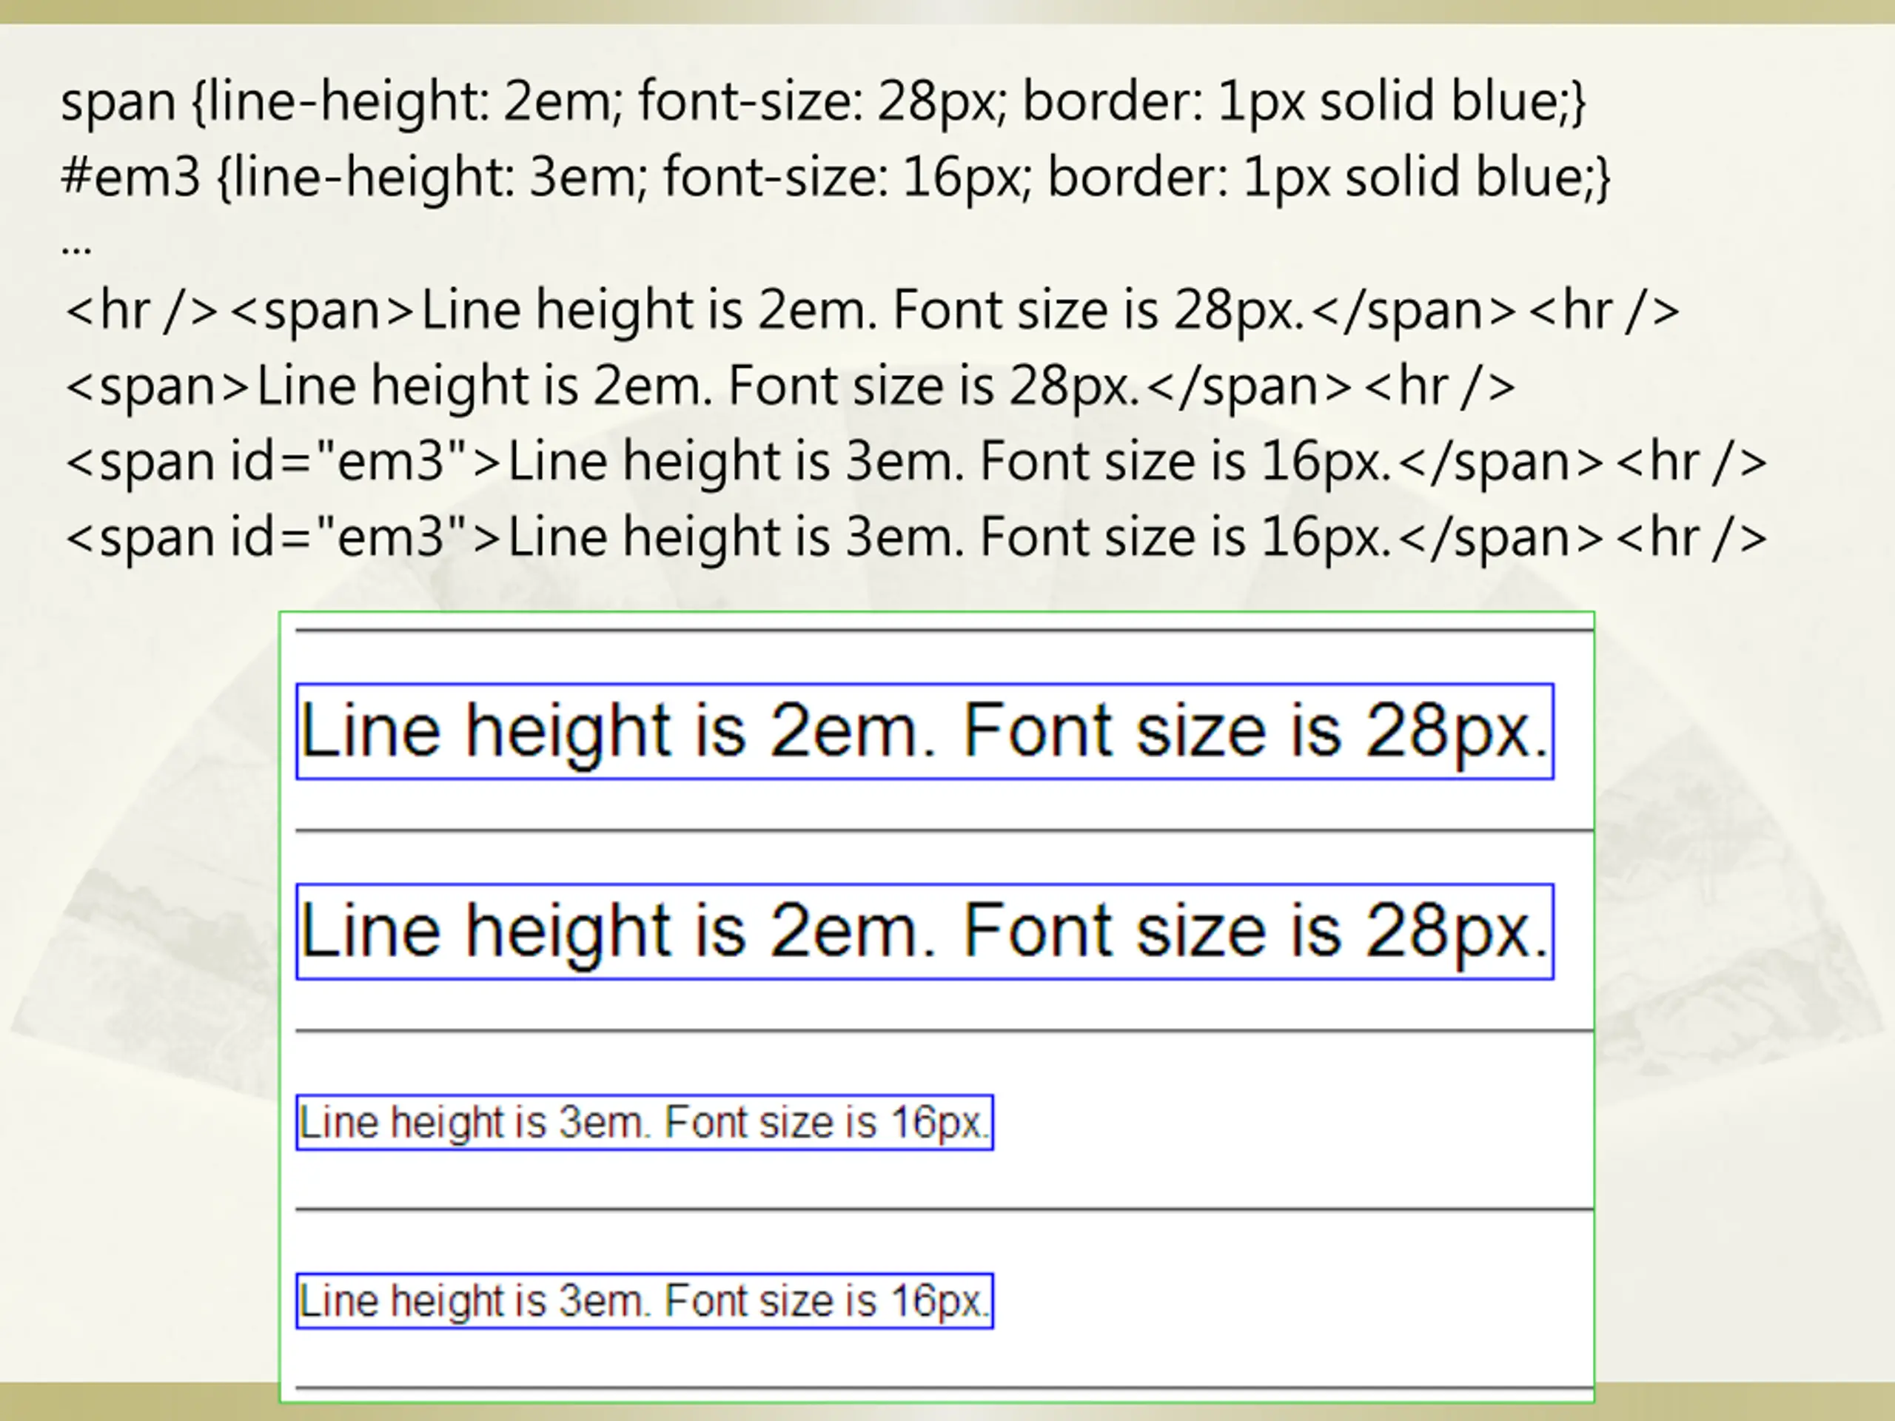The image size is (1895, 1421).
Task: Click the second code line containing span id="em3"
Action: coord(916,538)
